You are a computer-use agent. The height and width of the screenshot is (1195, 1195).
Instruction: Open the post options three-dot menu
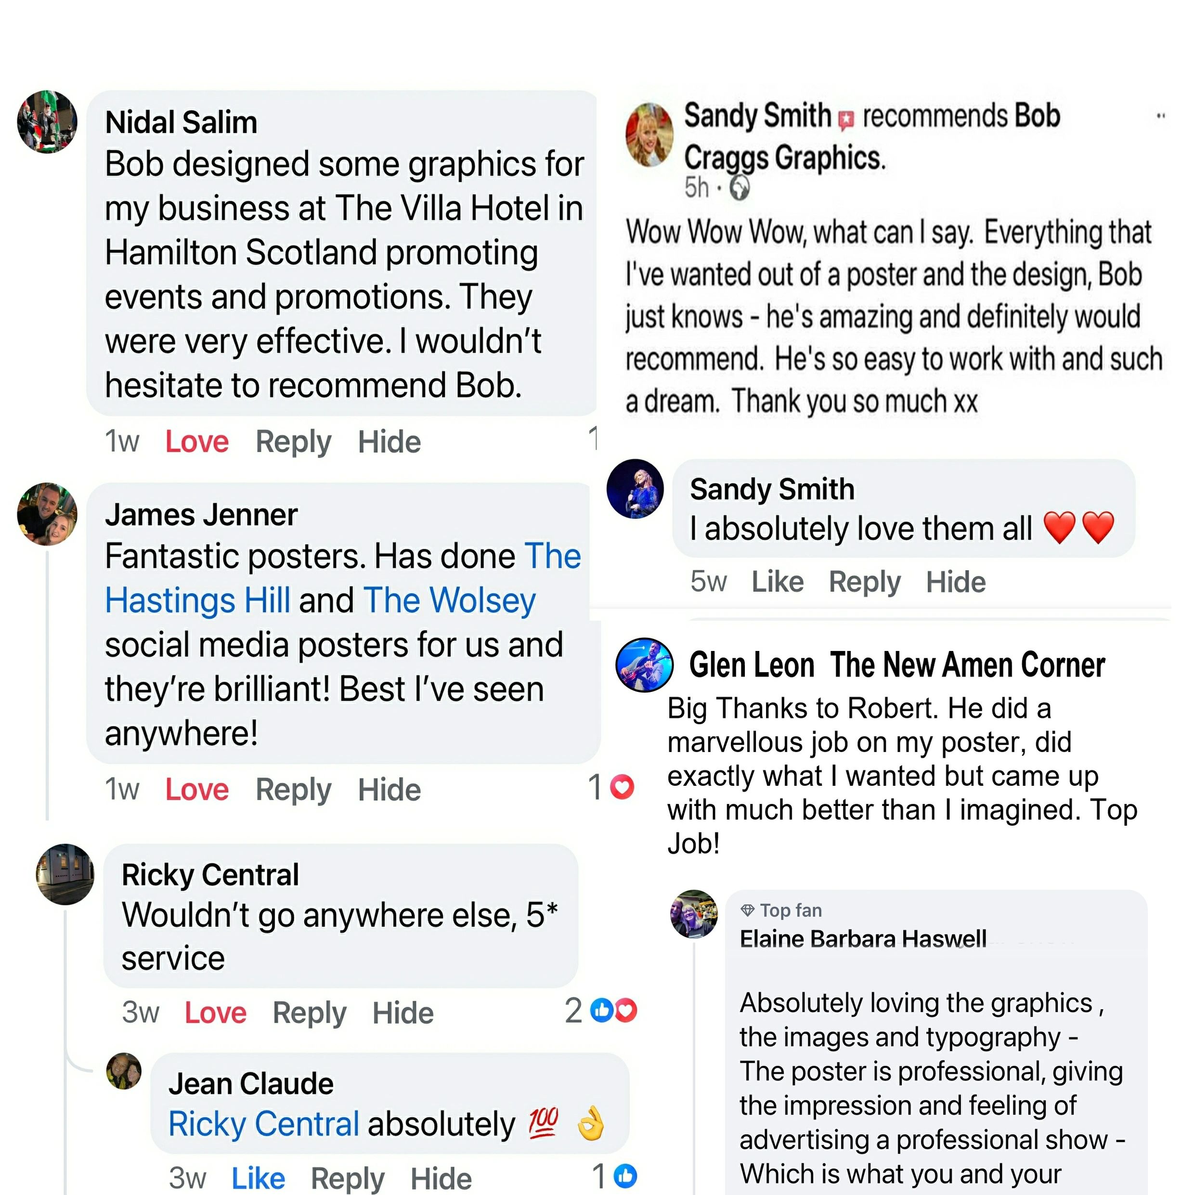pos(1161,116)
